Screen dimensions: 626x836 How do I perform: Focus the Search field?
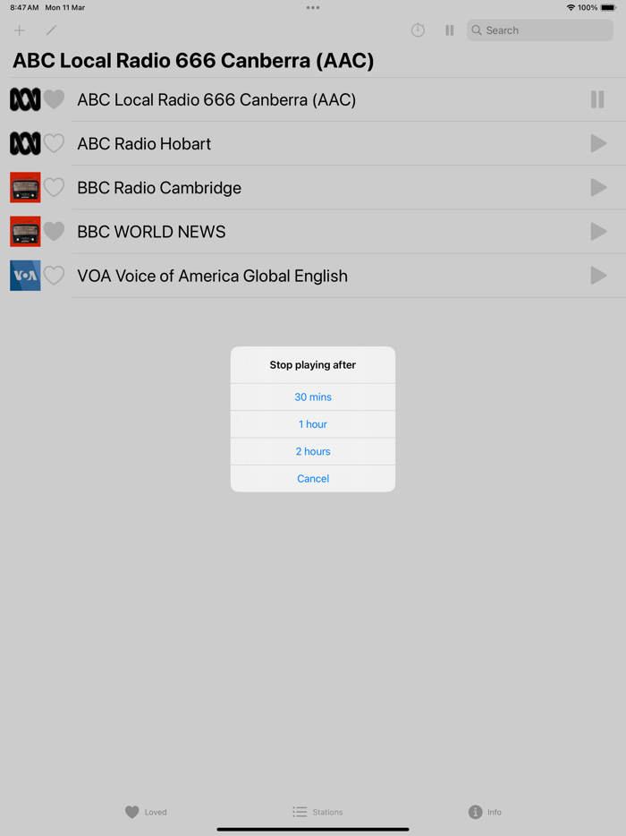tap(539, 30)
